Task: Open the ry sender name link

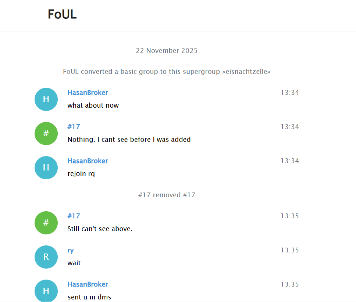Action: (x=71, y=250)
